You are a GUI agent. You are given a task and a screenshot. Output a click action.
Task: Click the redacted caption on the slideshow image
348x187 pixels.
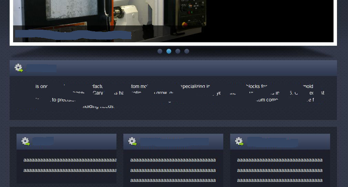coord(73,34)
